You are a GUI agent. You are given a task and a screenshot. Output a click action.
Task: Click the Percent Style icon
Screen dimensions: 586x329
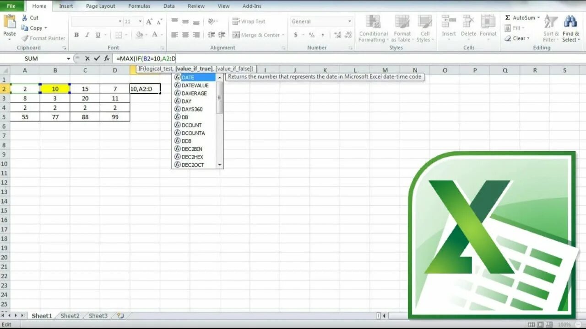click(312, 35)
